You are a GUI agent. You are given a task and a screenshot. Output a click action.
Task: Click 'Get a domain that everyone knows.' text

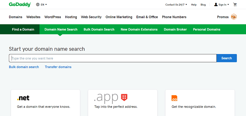click(44, 107)
